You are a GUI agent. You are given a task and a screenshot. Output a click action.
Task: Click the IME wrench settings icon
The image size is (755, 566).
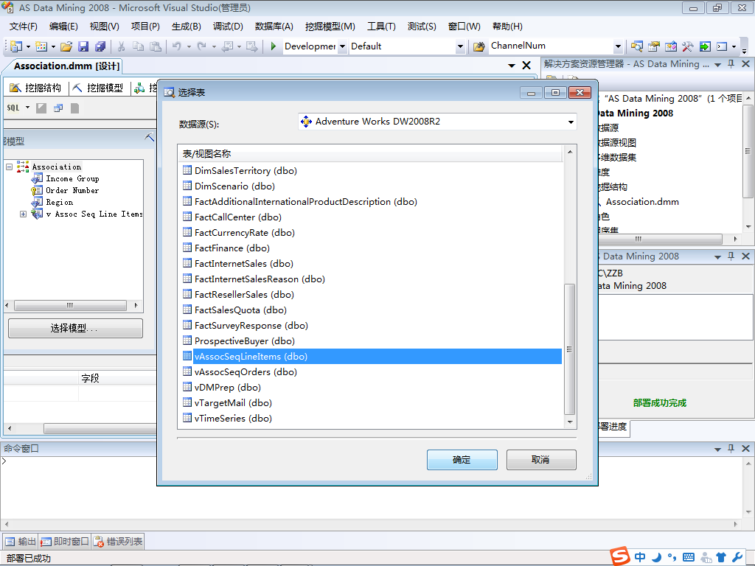(x=737, y=557)
